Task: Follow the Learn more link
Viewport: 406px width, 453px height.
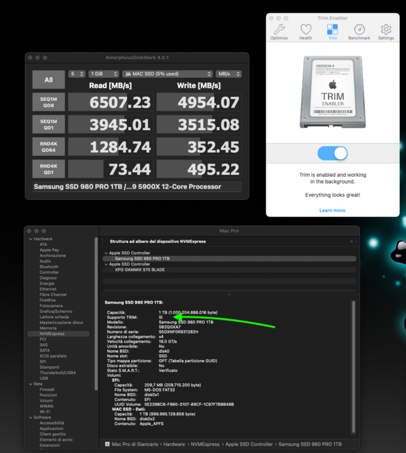Action: pos(332,210)
